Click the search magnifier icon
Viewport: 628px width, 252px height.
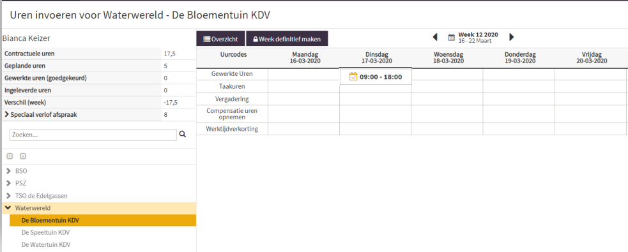point(183,135)
